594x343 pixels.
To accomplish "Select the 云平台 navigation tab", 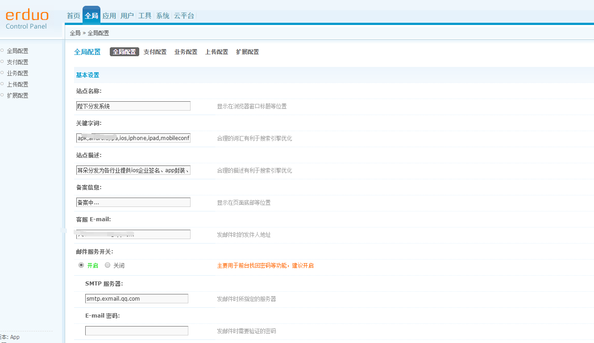I will (184, 16).
